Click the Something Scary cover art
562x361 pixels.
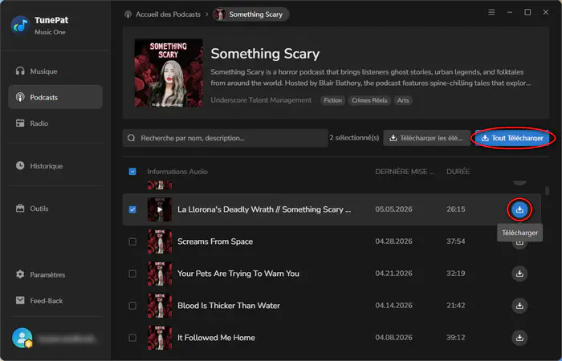[x=169, y=73]
